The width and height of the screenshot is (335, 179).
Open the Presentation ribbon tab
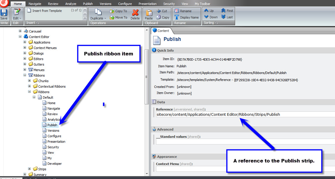click(x=147, y=4)
